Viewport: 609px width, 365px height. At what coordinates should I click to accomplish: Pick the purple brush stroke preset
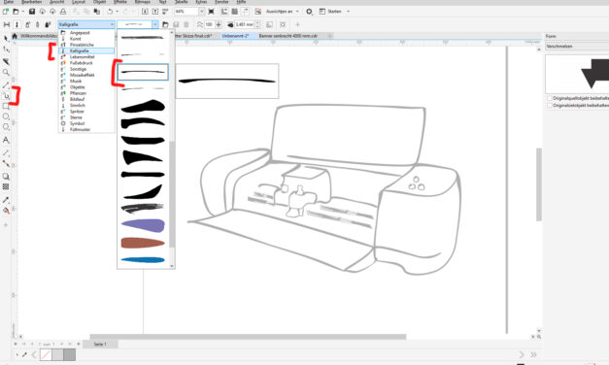point(143,225)
